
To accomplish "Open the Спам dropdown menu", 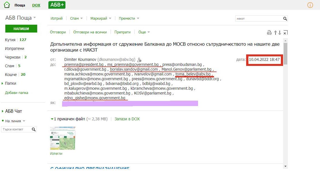I will [76, 19].
